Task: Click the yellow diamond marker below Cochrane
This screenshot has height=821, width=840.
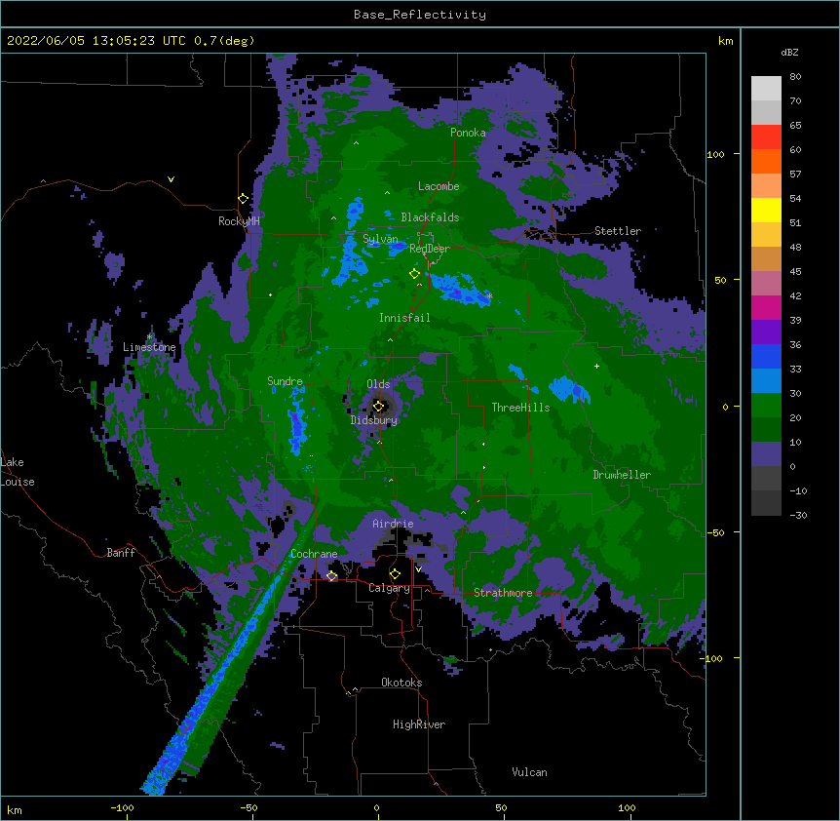Action: pyautogui.click(x=331, y=576)
